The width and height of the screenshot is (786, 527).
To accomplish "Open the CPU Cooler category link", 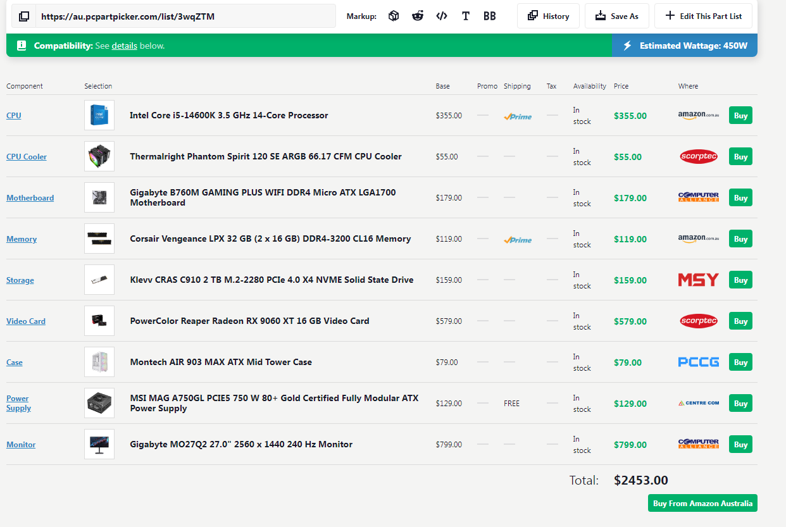I will coord(27,157).
